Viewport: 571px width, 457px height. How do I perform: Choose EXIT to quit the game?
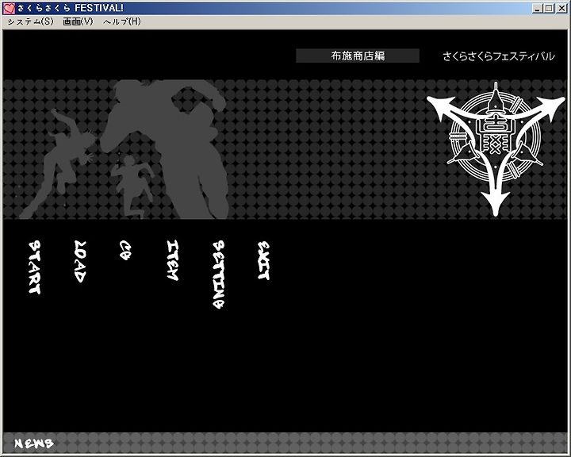263,260
